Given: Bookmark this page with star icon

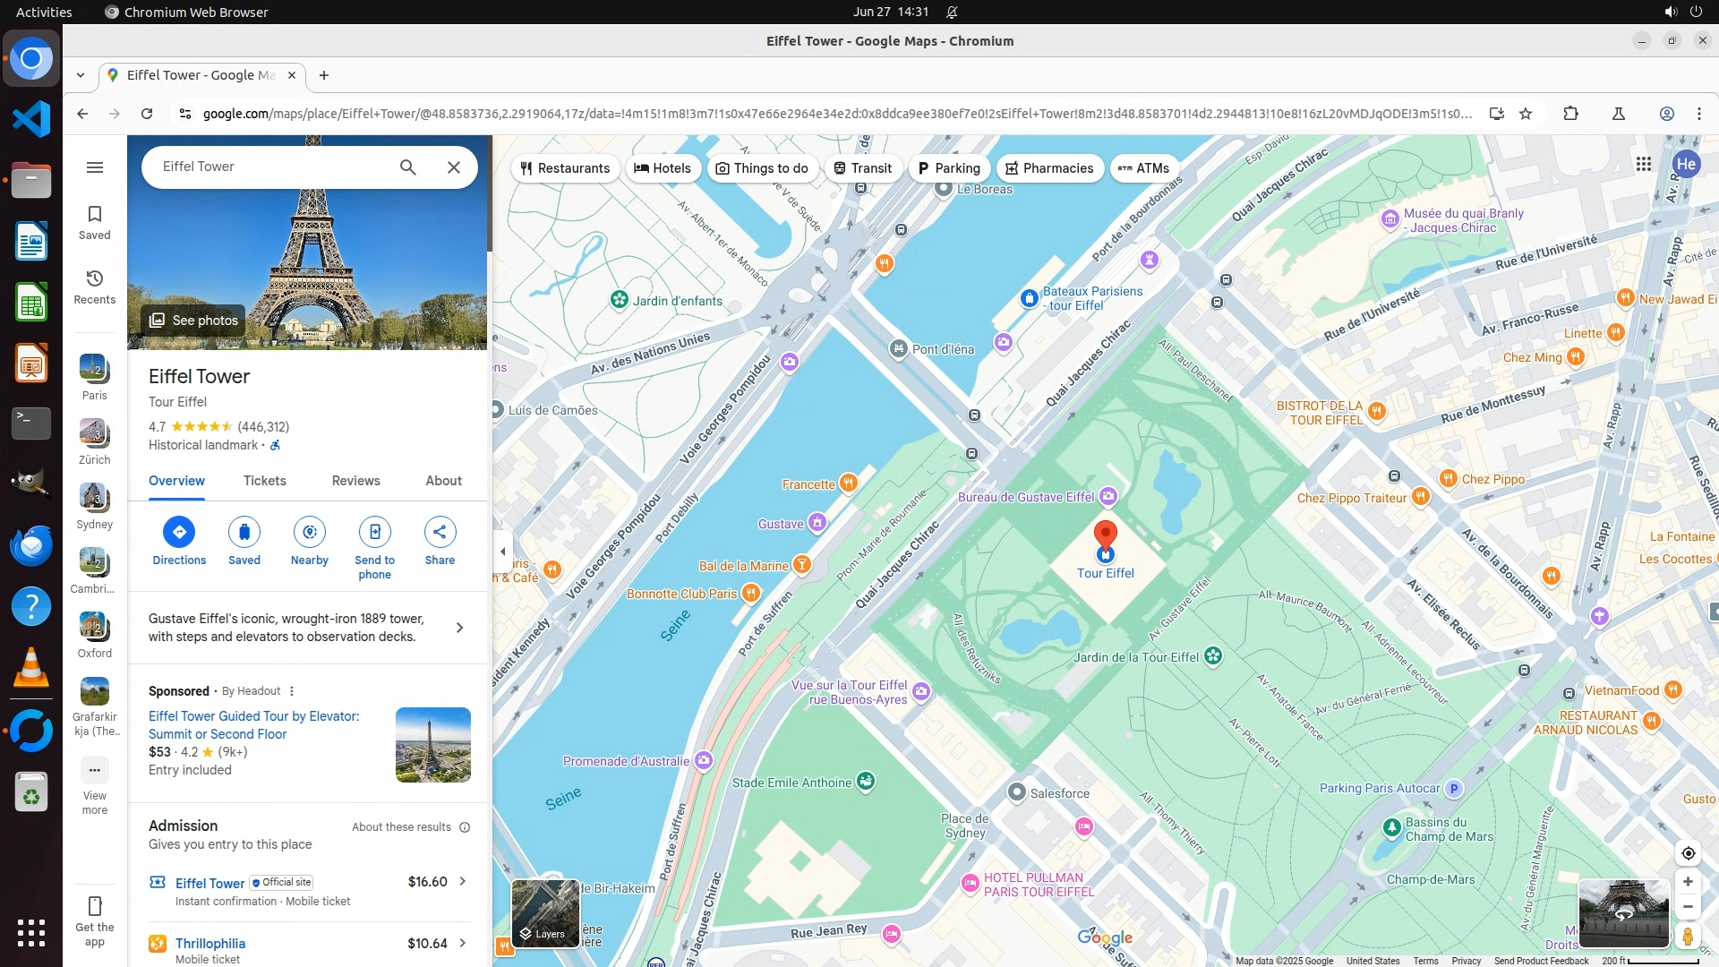Looking at the screenshot, I should pyautogui.click(x=1526, y=114).
